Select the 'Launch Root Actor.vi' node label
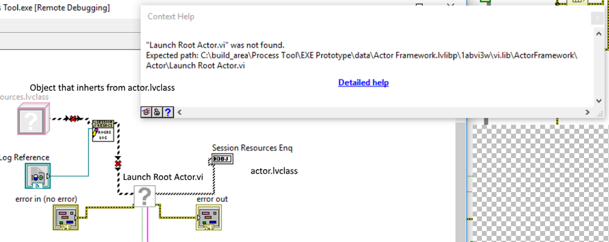 tap(163, 177)
